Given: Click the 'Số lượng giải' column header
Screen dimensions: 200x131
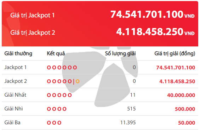Looking at the screenshot, I should [120, 53].
